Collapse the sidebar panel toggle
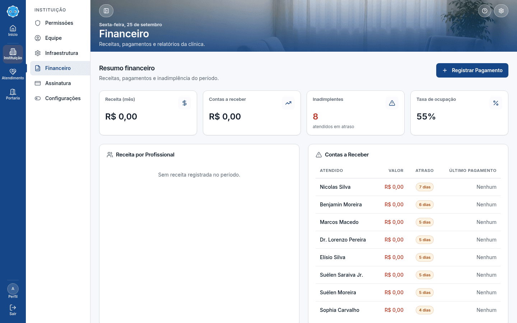This screenshot has width=517, height=323. pos(106,11)
